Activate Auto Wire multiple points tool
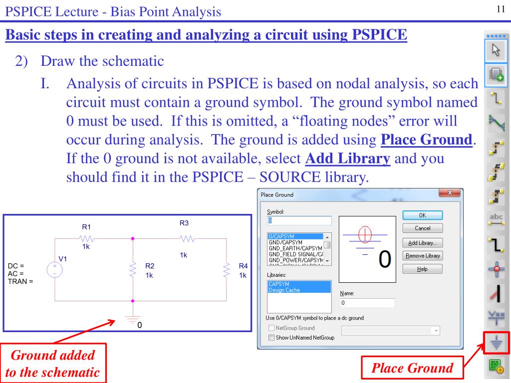511x383 pixels. pos(496,172)
